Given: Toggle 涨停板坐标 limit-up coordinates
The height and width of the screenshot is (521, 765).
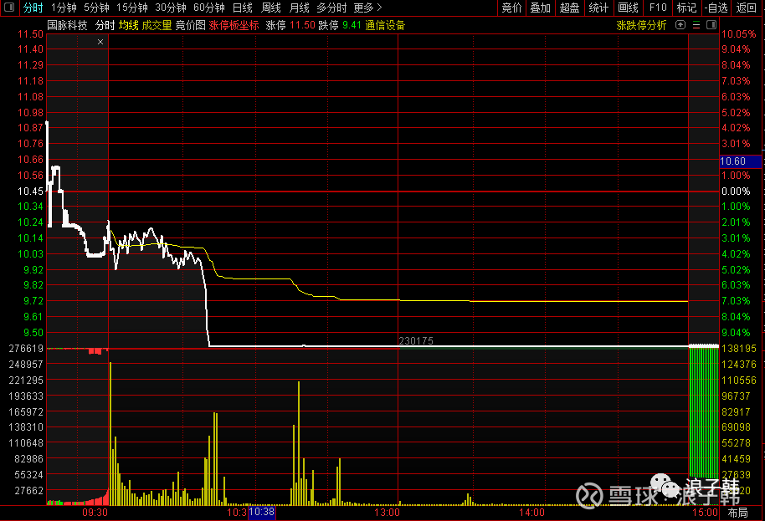Looking at the screenshot, I should (x=234, y=25).
